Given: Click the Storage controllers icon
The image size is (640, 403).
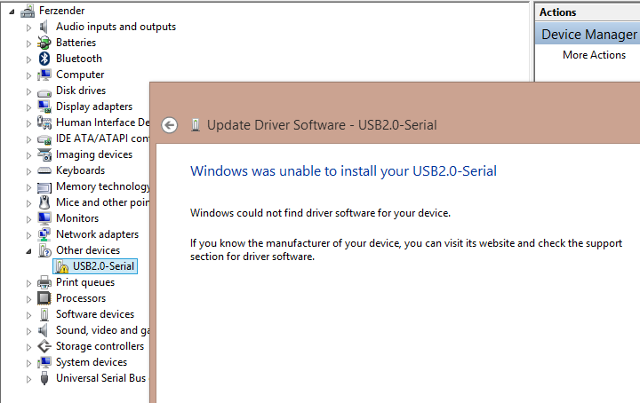Looking at the screenshot, I should coord(44,346).
